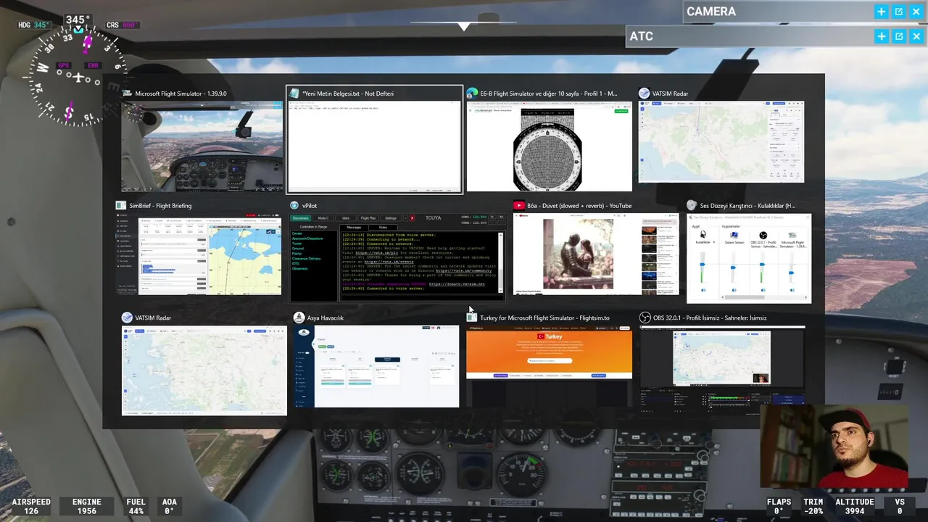
Task: Click the FUEL 44% readout
Action: pos(136,506)
